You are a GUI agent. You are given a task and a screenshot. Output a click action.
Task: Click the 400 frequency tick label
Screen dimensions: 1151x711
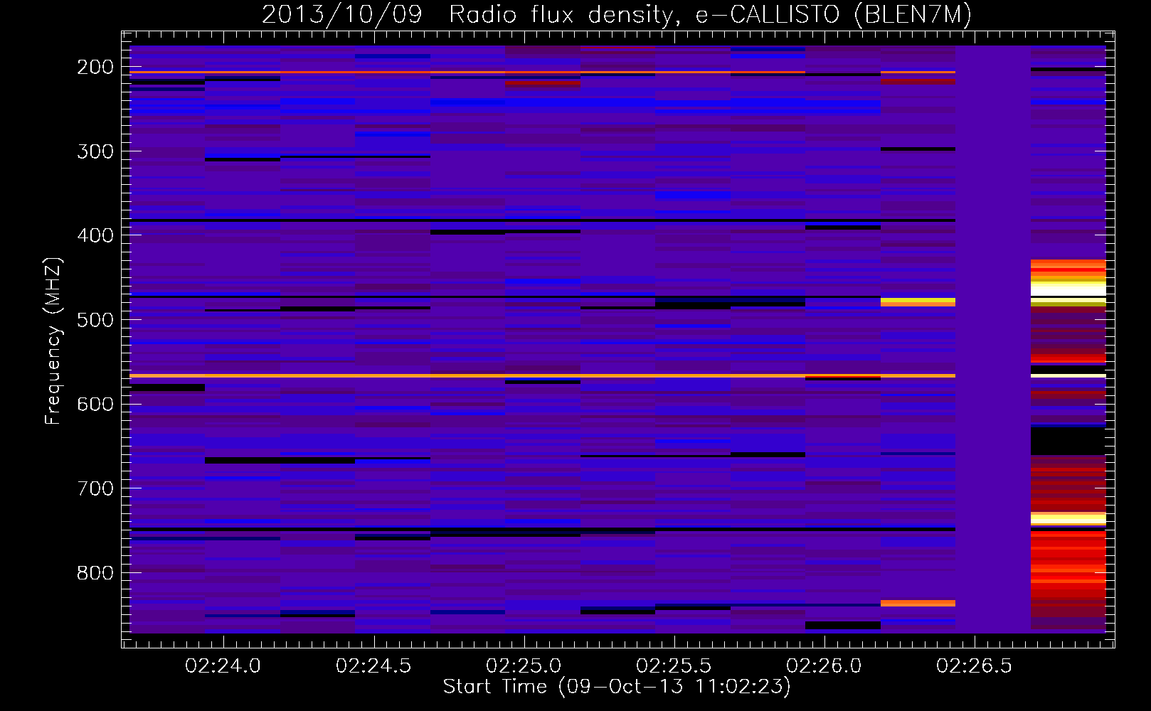(95, 235)
